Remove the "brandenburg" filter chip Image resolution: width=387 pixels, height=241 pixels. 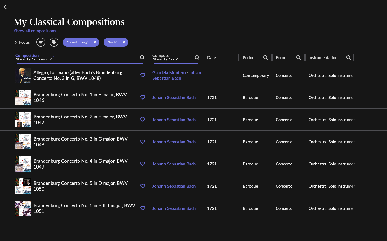pos(95,42)
